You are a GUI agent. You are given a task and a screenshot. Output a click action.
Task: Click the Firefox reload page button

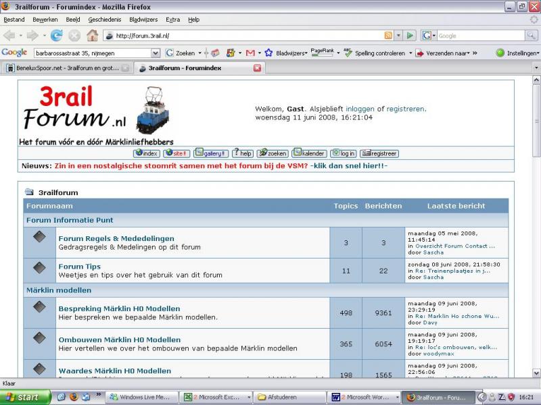pyautogui.click(x=57, y=35)
